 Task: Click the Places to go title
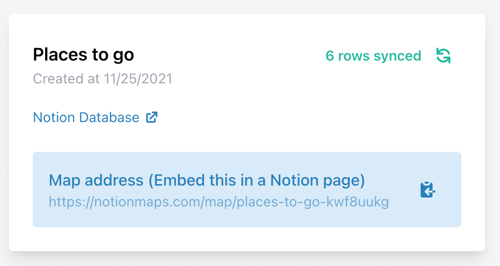coord(83,55)
